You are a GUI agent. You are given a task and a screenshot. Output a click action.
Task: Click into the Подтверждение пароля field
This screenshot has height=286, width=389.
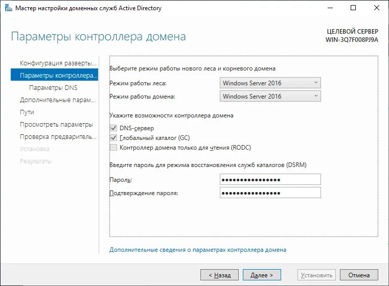[x=270, y=193]
